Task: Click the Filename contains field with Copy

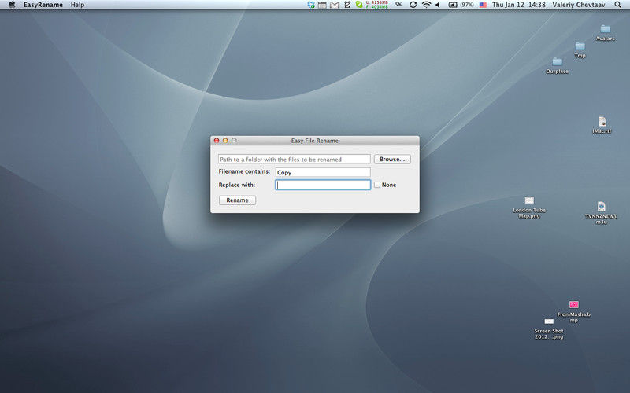Action: pyautogui.click(x=323, y=172)
